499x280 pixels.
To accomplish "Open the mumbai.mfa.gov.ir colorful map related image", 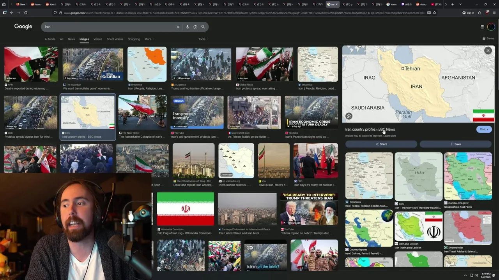I will 468,176.
